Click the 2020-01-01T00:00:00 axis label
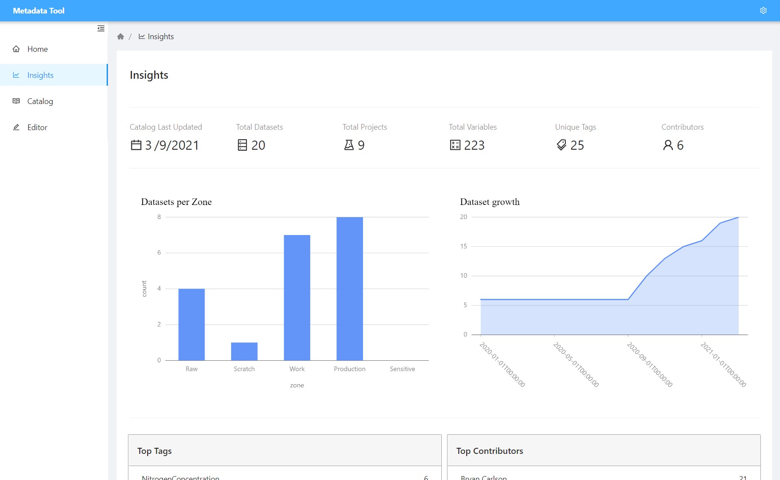 [502, 365]
